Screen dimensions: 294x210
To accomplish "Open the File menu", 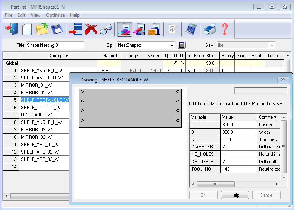I will tap(9, 15).
